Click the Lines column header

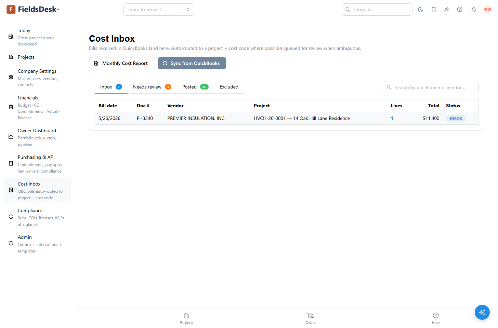(396, 106)
